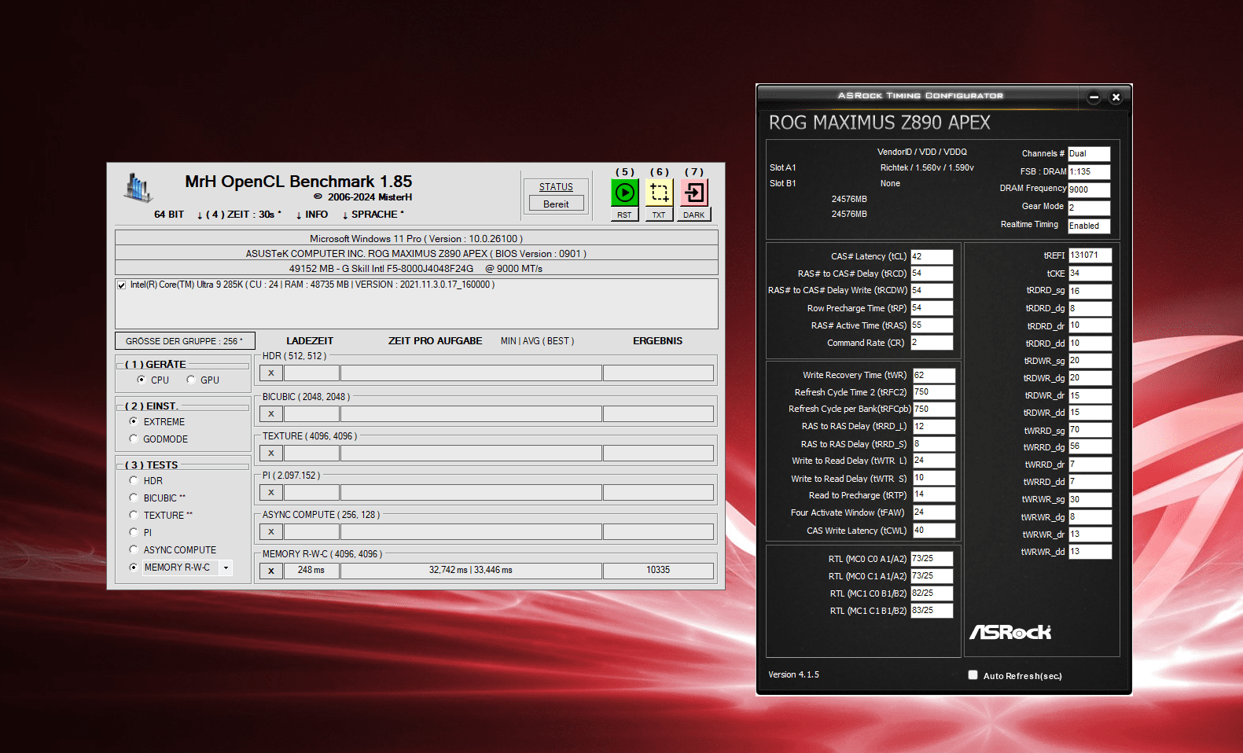The image size is (1243, 753).
Task: Click the Realtime Timing Enabled field
Action: click(x=1089, y=226)
